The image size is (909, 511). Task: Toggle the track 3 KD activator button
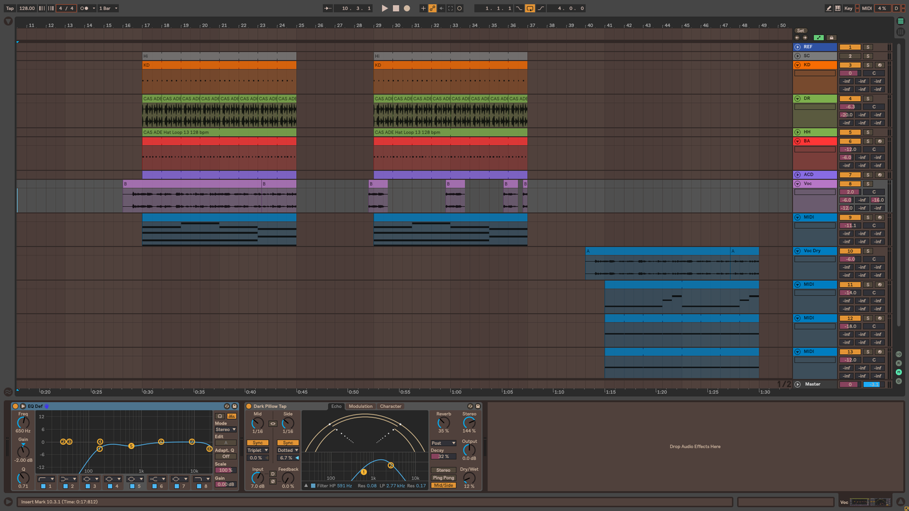tap(849, 65)
